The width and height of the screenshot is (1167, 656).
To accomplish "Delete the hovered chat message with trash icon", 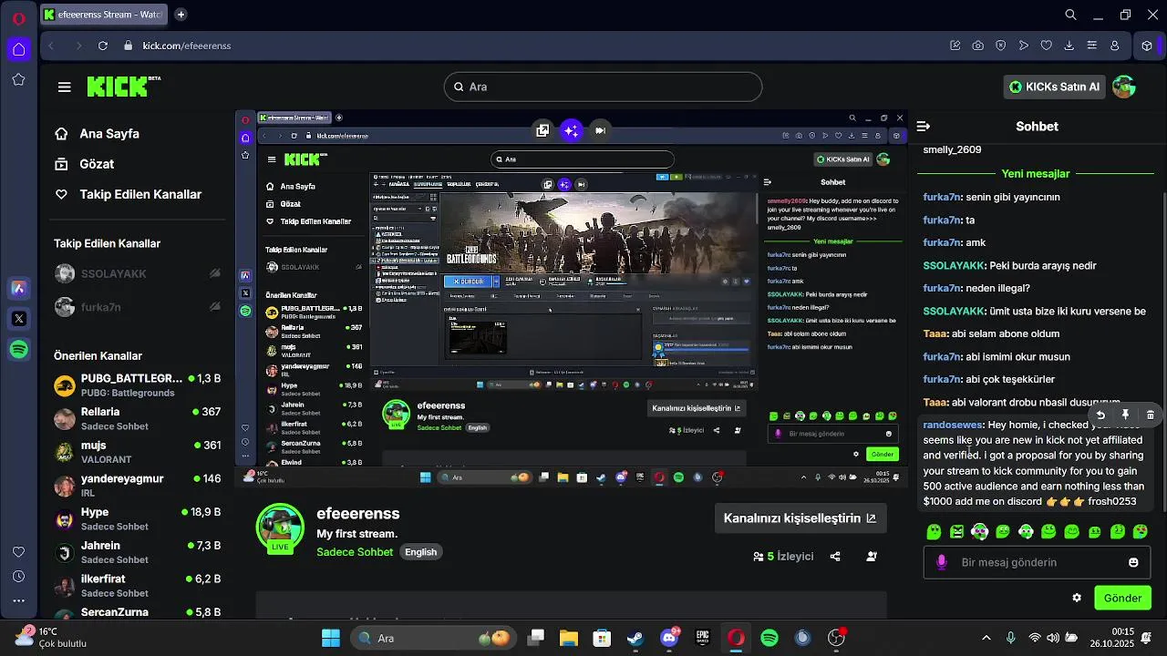I will pos(1150,415).
